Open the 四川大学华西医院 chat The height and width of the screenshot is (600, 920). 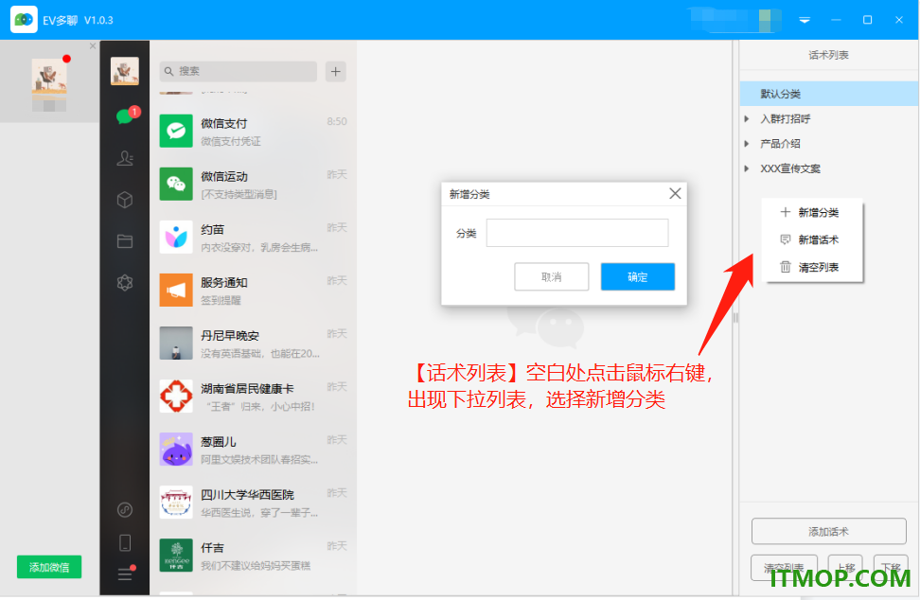(253, 503)
